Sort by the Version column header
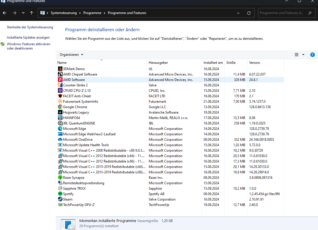Viewport: 318px width, 230px height. click(265, 63)
